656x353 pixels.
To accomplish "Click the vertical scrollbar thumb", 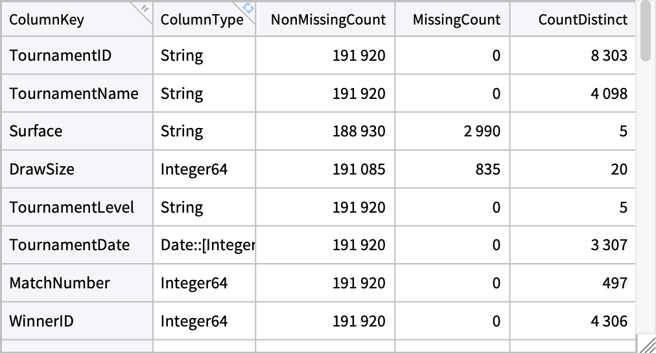I will tap(644, 31).
